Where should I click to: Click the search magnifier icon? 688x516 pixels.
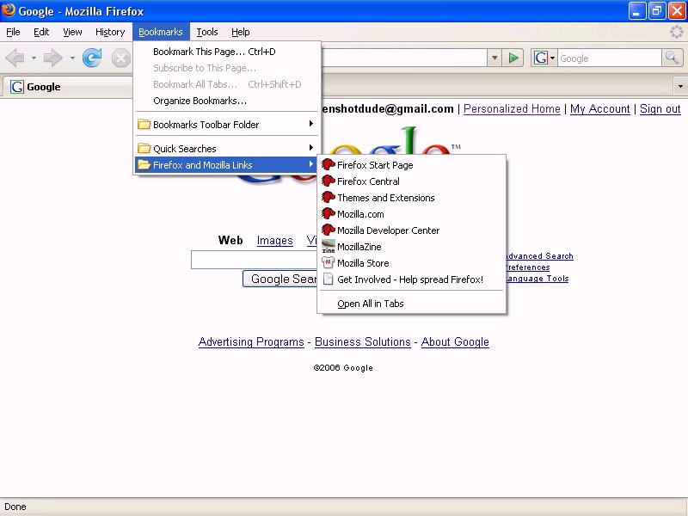click(x=672, y=58)
